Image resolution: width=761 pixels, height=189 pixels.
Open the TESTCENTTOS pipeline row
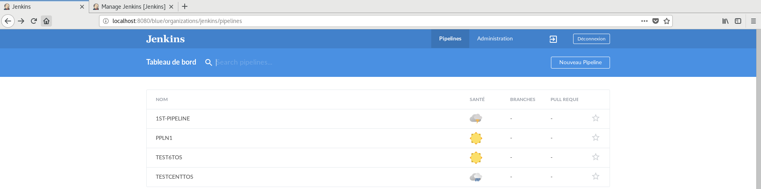coord(174,177)
